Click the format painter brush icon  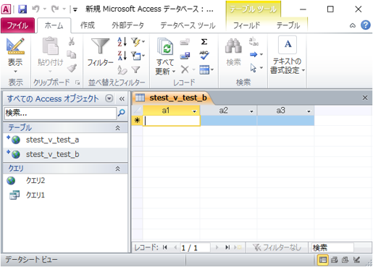click(x=72, y=68)
